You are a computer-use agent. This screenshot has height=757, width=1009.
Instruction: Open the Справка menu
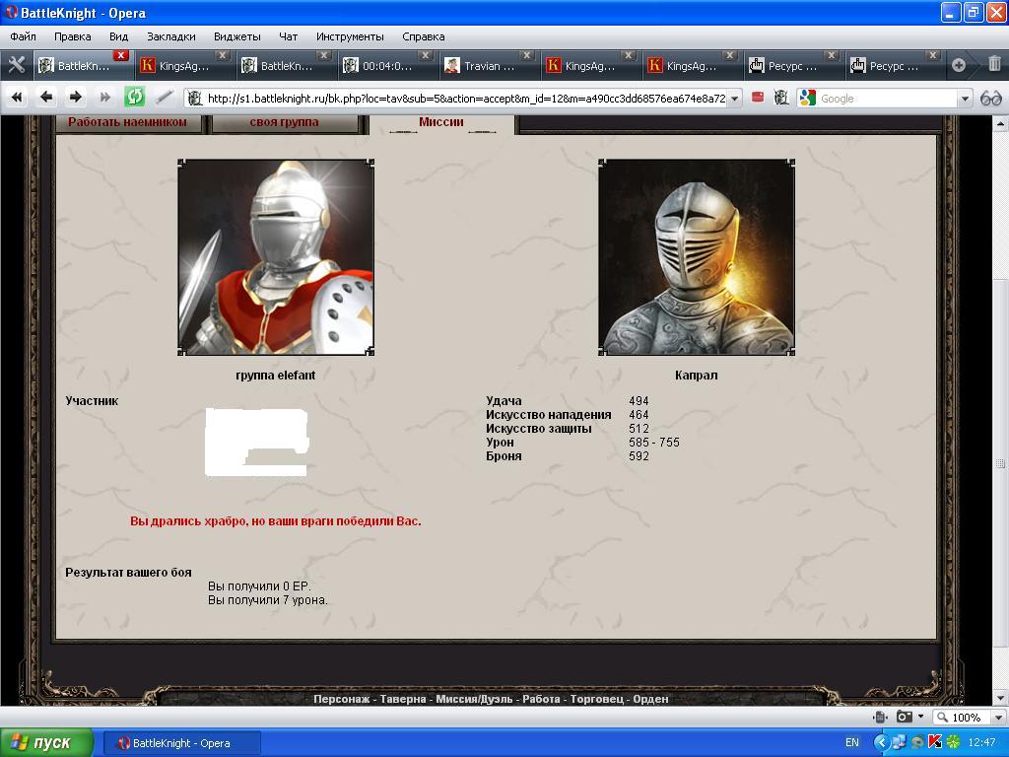(424, 36)
